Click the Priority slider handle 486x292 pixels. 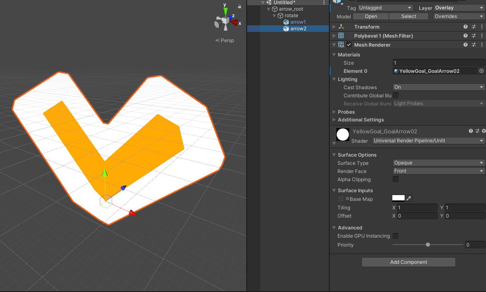pos(428,245)
